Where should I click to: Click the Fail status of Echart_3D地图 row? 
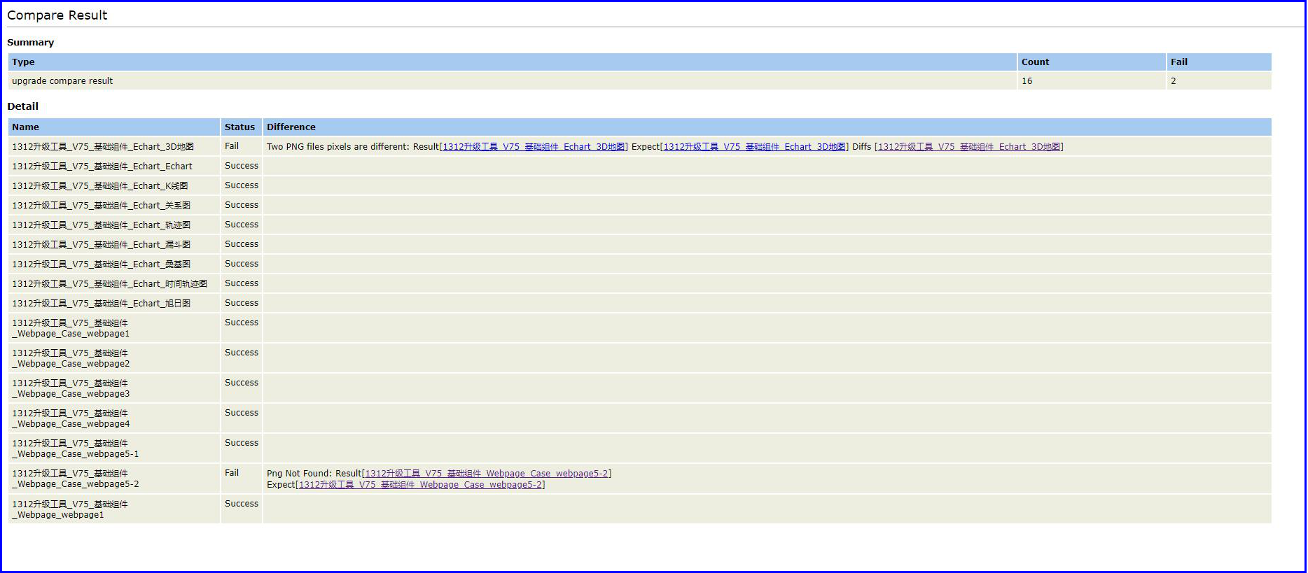[232, 146]
